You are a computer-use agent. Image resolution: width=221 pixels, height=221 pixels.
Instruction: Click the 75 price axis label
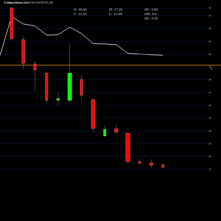click(x=210, y=16)
